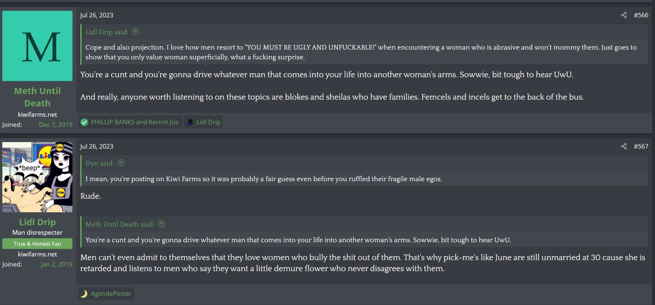Image resolution: width=655 pixels, height=305 pixels.
Task: Click the checkmark reaction icon on post #566
Action: pyautogui.click(x=85, y=122)
